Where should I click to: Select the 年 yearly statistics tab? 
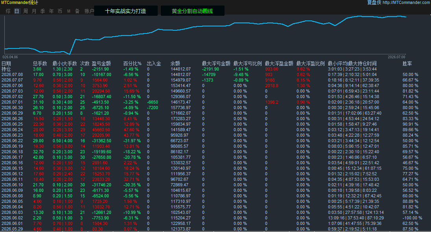52,11
